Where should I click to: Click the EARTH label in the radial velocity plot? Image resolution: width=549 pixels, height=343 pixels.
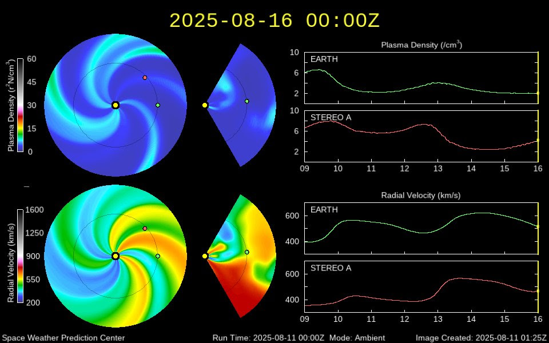coord(324,210)
